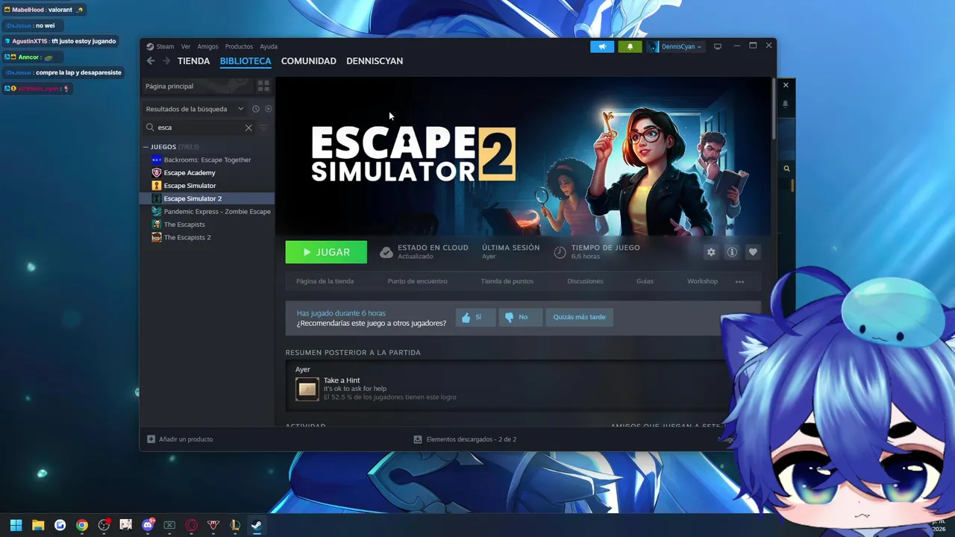Viewport: 955px width, 537px height.
Task: Select Escape Academy in game list
Action: pos(207,172)
